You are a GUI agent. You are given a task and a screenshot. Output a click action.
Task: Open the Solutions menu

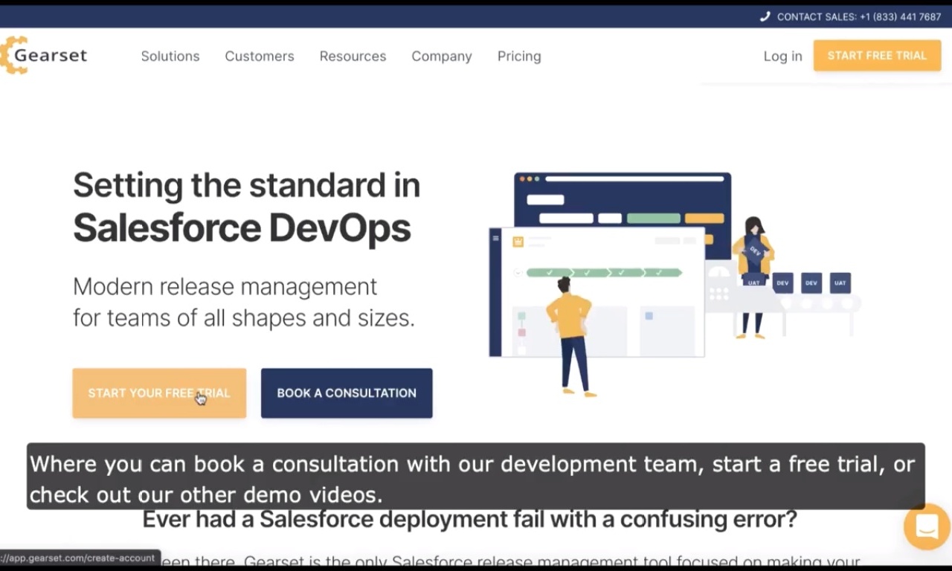tap(170, 56)
